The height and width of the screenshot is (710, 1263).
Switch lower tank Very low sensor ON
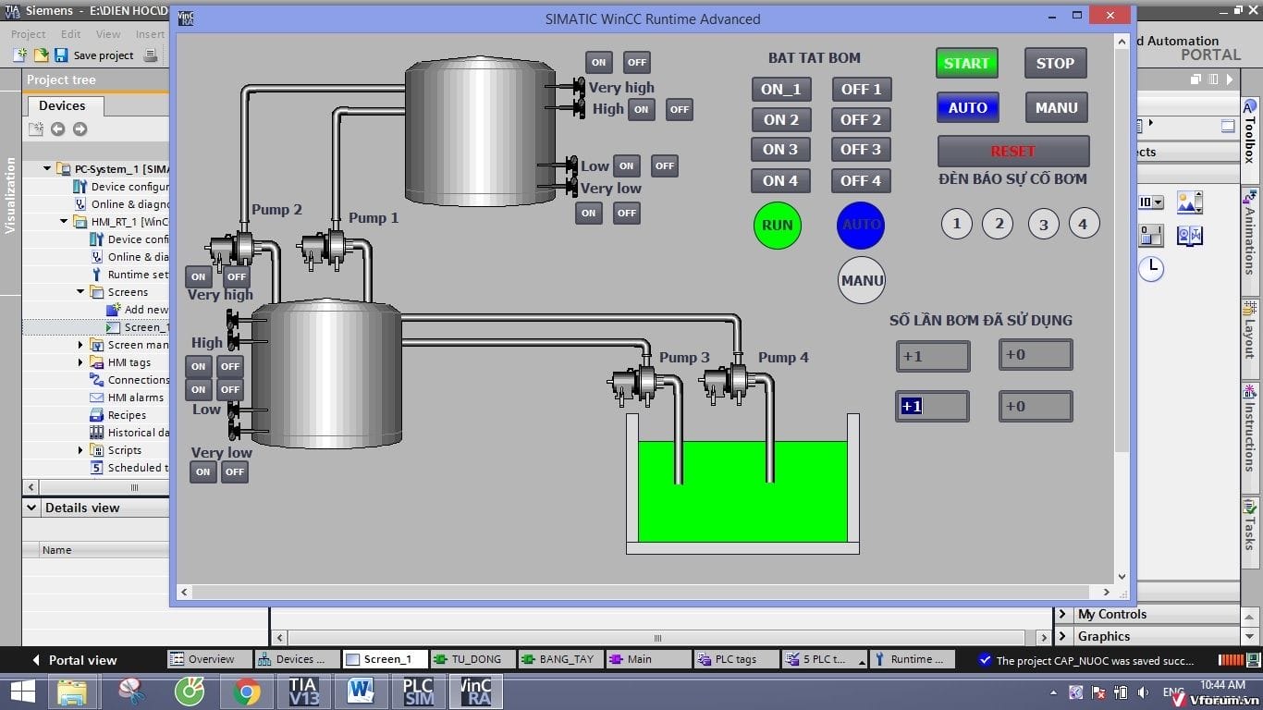pyautogui.click(x=203, y=471)
